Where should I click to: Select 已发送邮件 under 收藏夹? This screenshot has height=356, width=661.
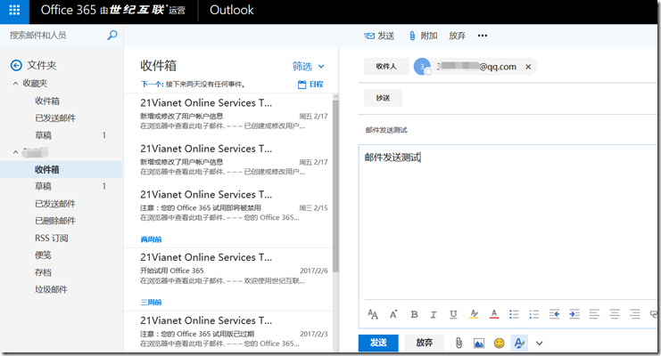(x=55, y=118)
